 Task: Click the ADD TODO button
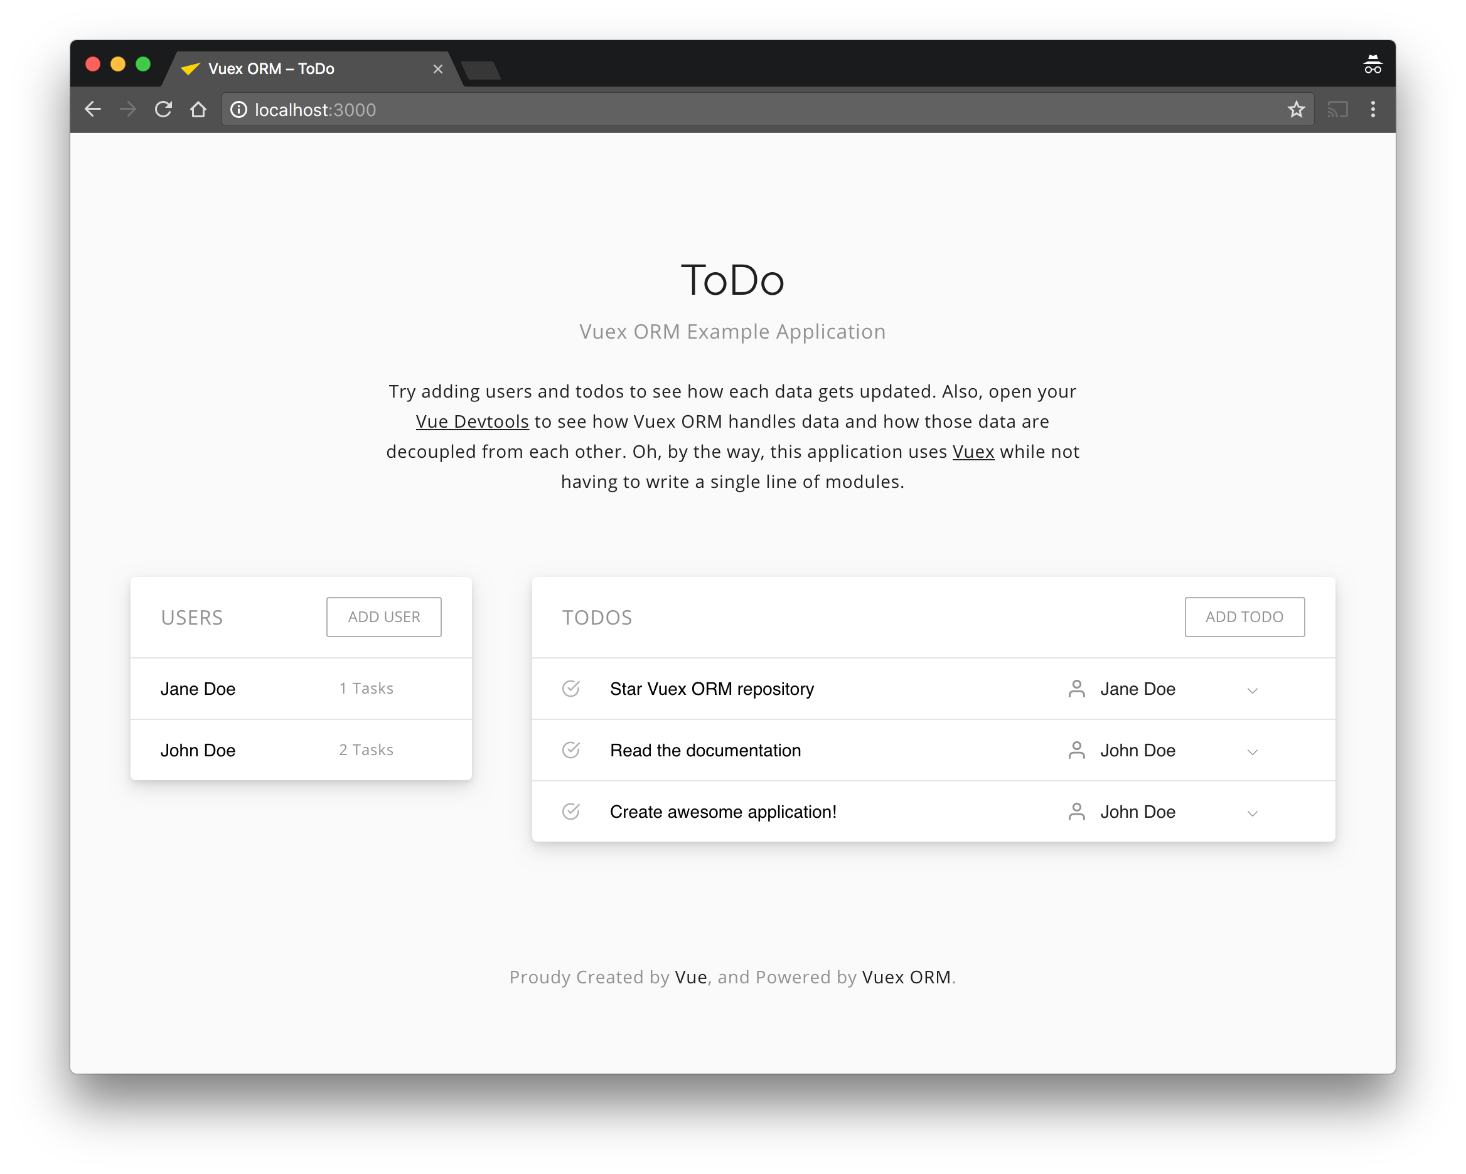(x=1243, y=617)
